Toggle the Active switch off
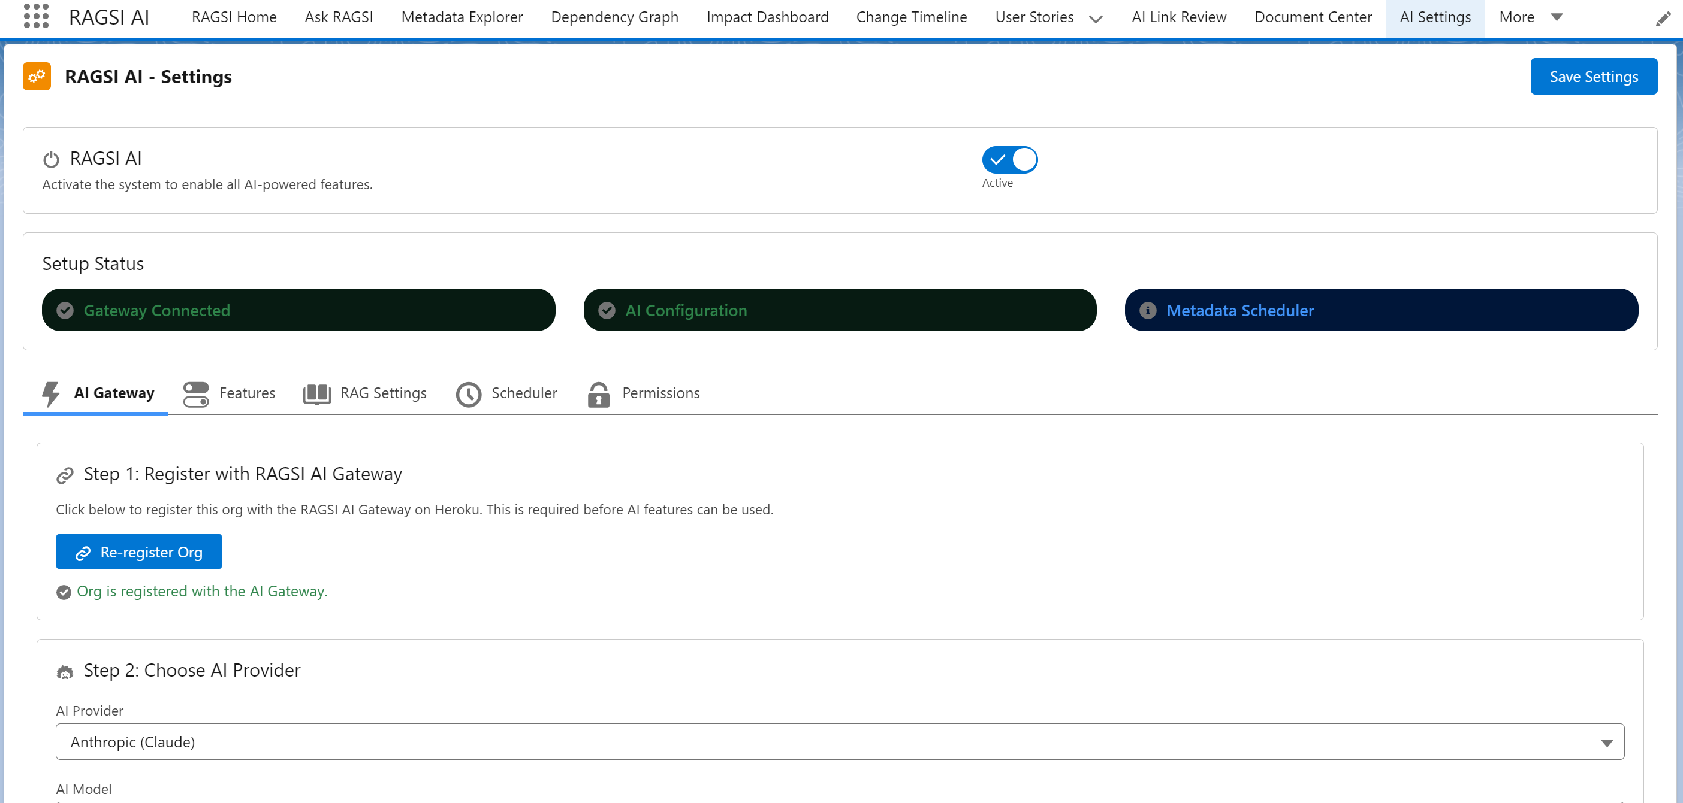 point(1009,159)
